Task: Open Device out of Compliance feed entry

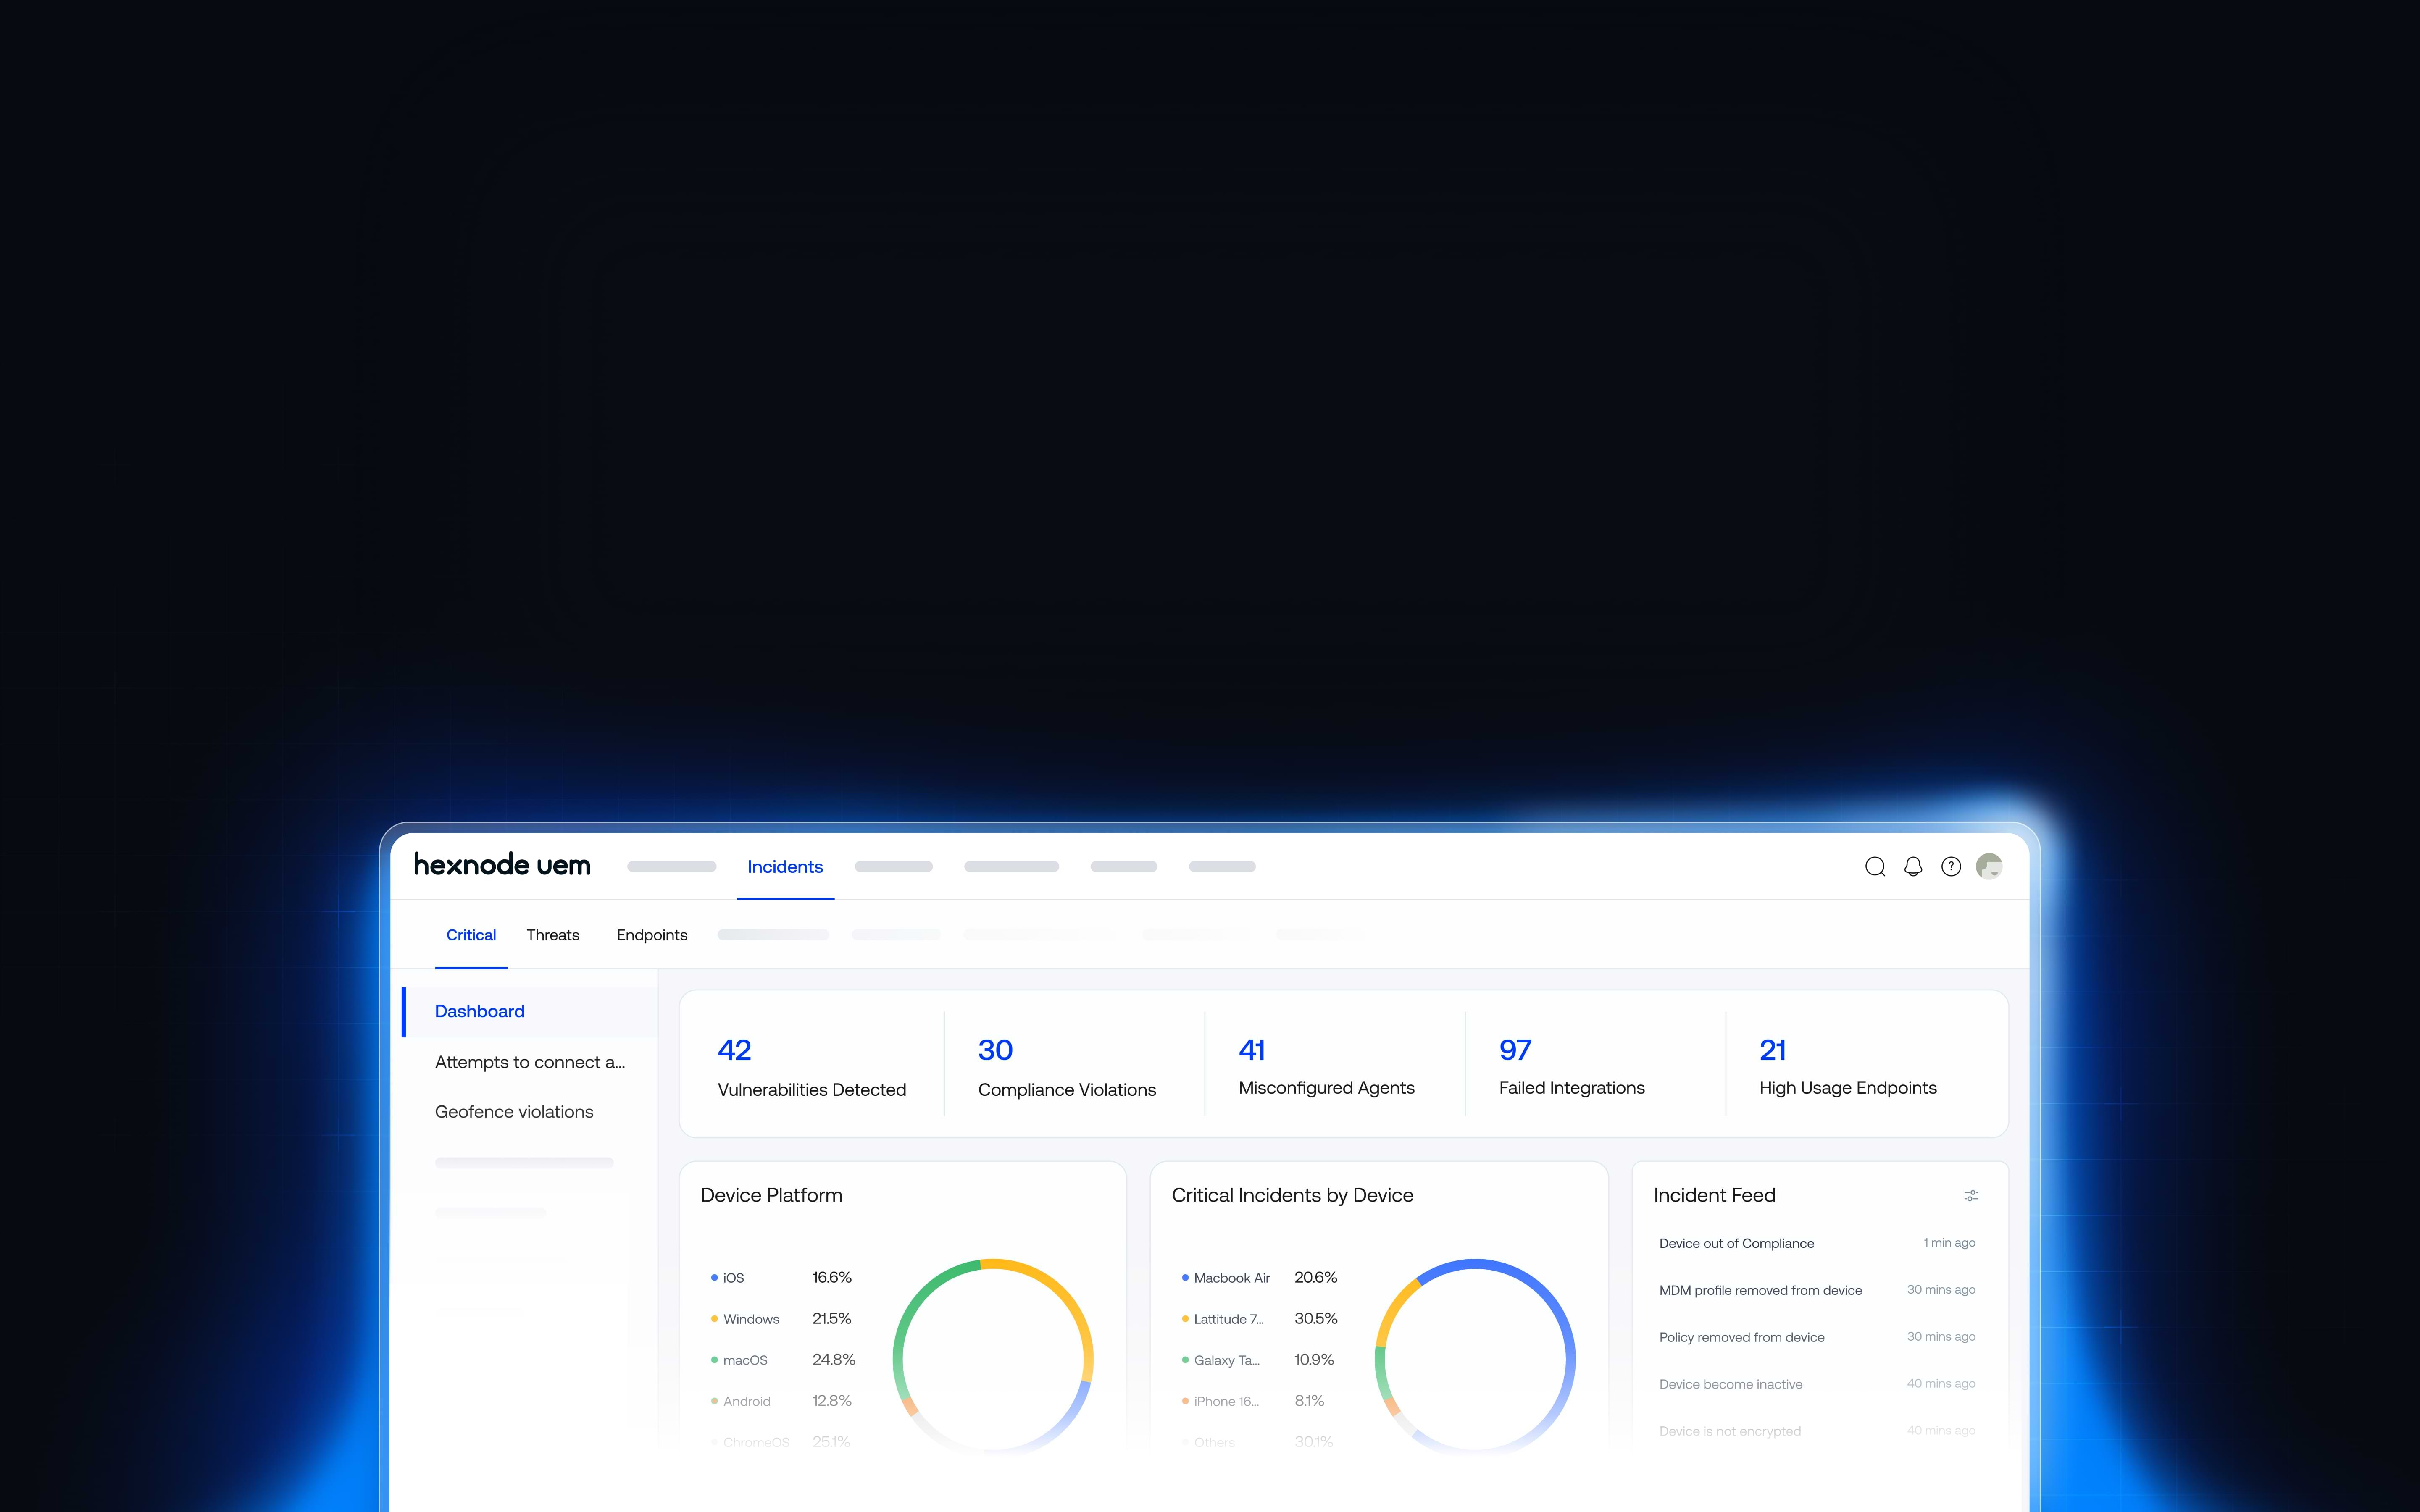Action: point(1736,1243)
